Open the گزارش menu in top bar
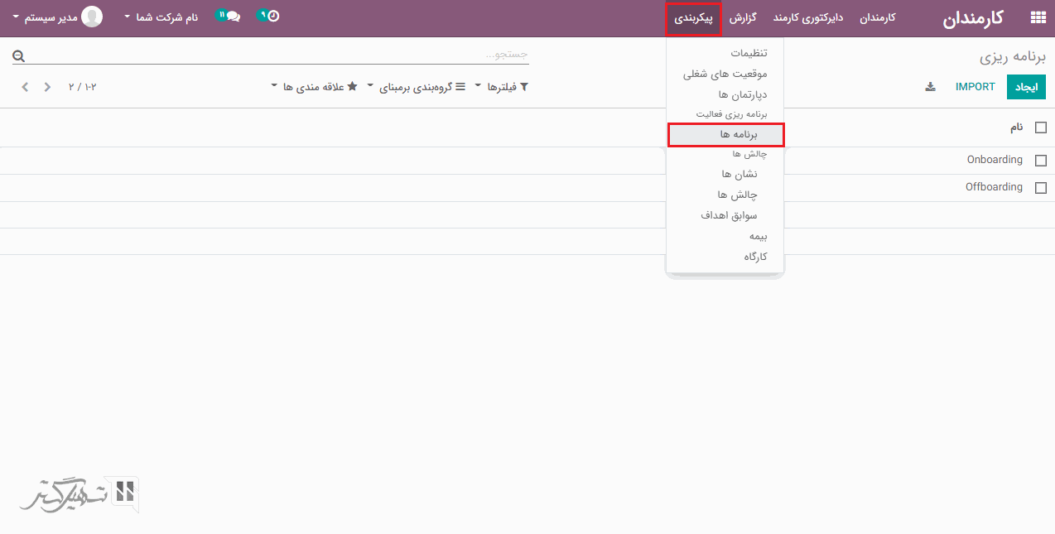The image size is (1055, 534). pyautogui.click(x=745, y=17)
